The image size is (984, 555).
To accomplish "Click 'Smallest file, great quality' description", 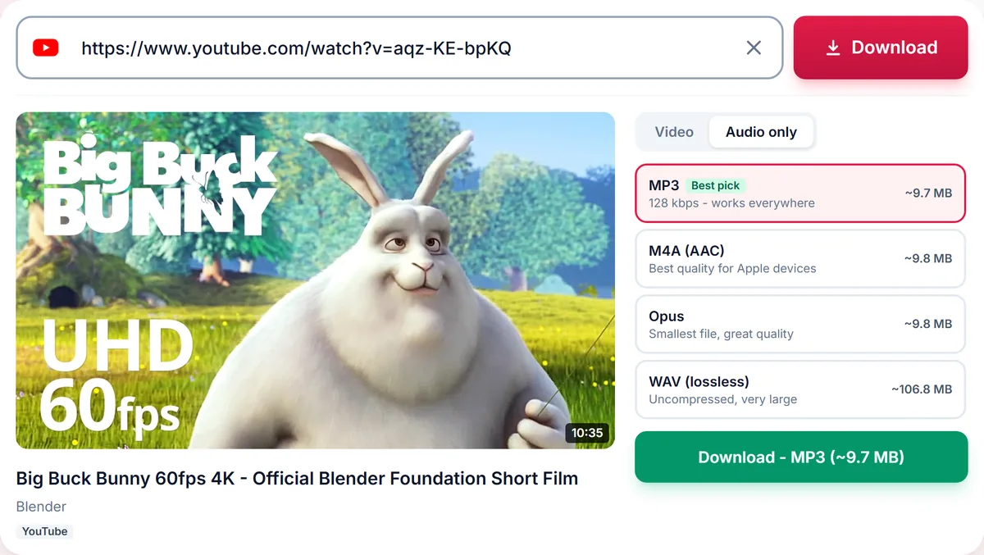I will (x=721, y=334).
